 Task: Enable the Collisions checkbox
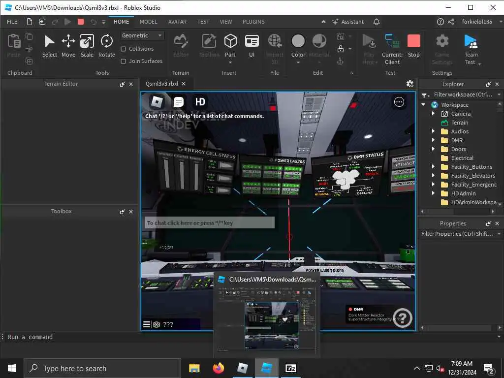(x=123, y=49)
